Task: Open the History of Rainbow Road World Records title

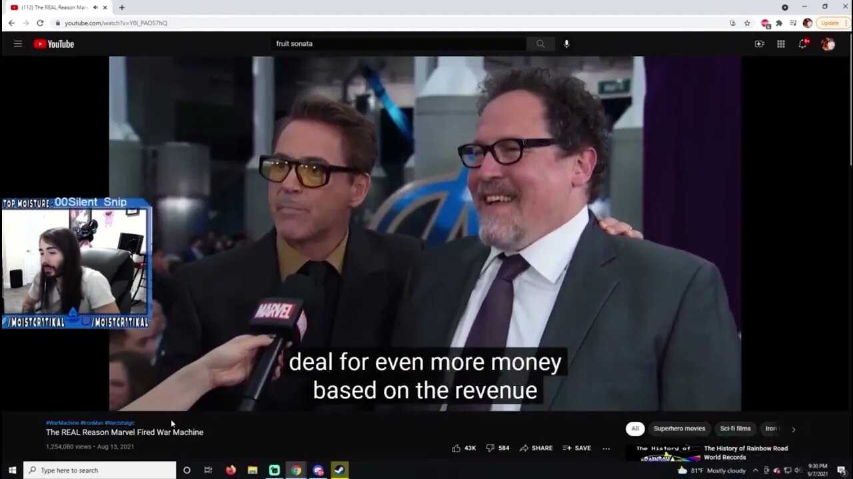Action: point(746,452)
